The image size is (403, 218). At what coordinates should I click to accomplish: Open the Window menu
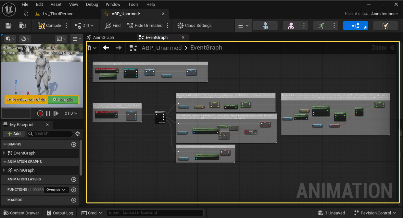[113, 5]
